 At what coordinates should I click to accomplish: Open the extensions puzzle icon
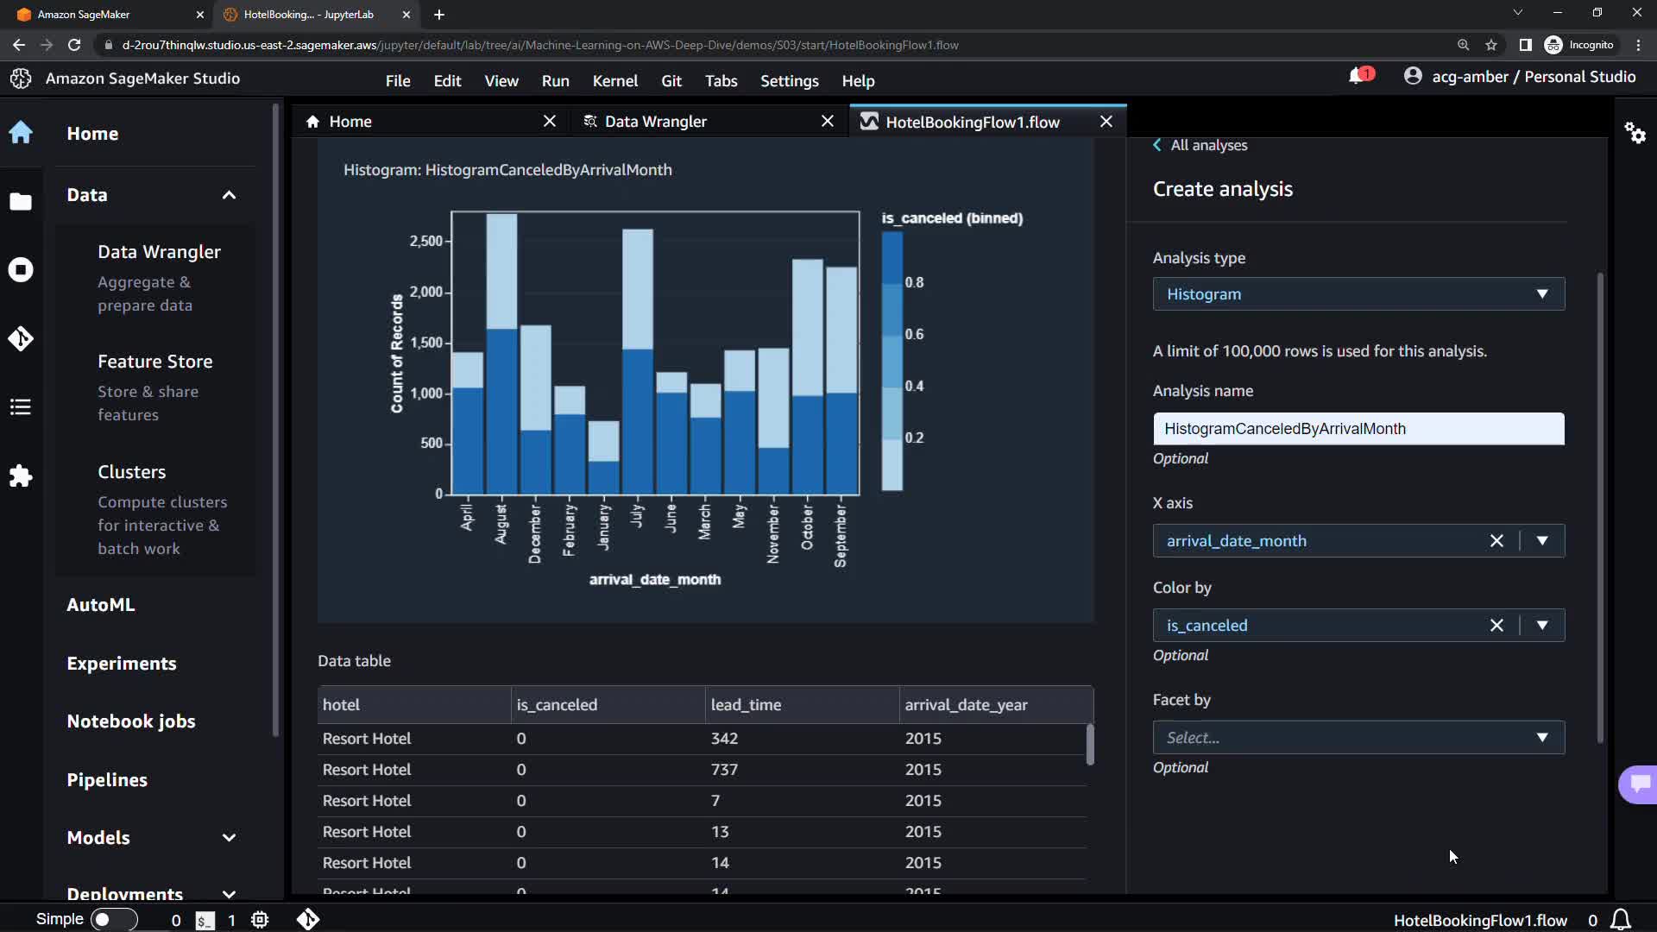(x=21, y=475)
